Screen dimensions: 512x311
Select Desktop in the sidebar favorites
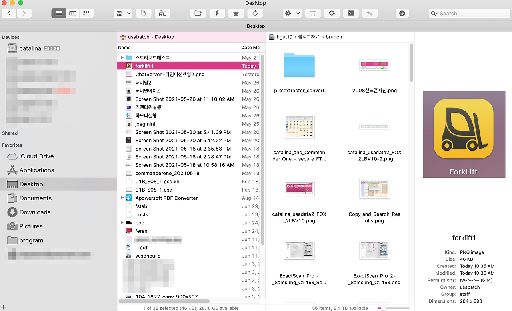tap(58, 184)
